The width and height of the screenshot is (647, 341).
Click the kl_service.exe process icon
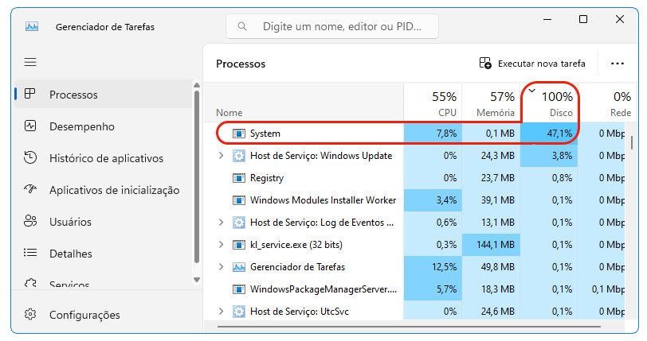tap(239, 245)
